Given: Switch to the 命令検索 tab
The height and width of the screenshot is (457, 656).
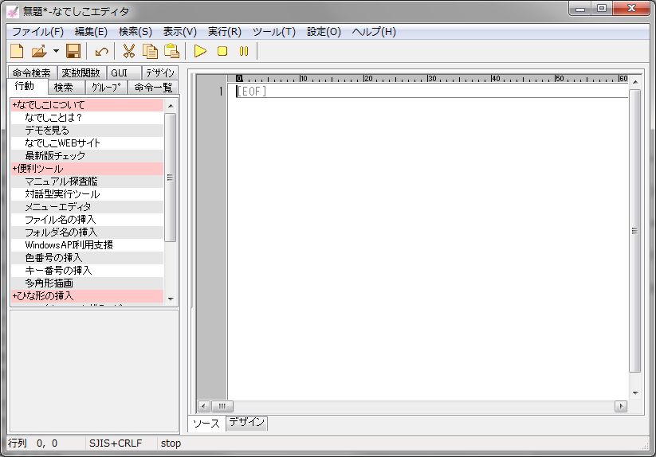Looking at the screenshot, I should point(32,72).
